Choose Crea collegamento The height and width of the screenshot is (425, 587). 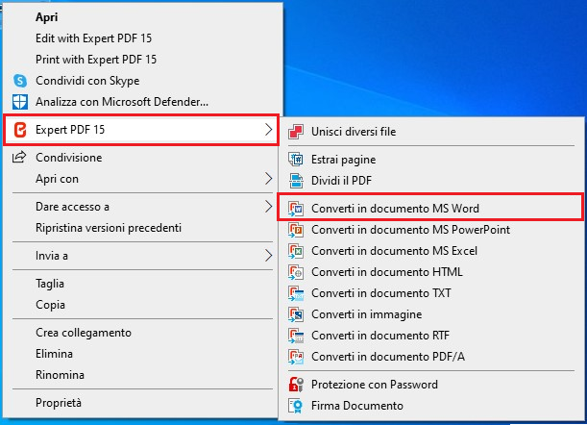point(142,333)
